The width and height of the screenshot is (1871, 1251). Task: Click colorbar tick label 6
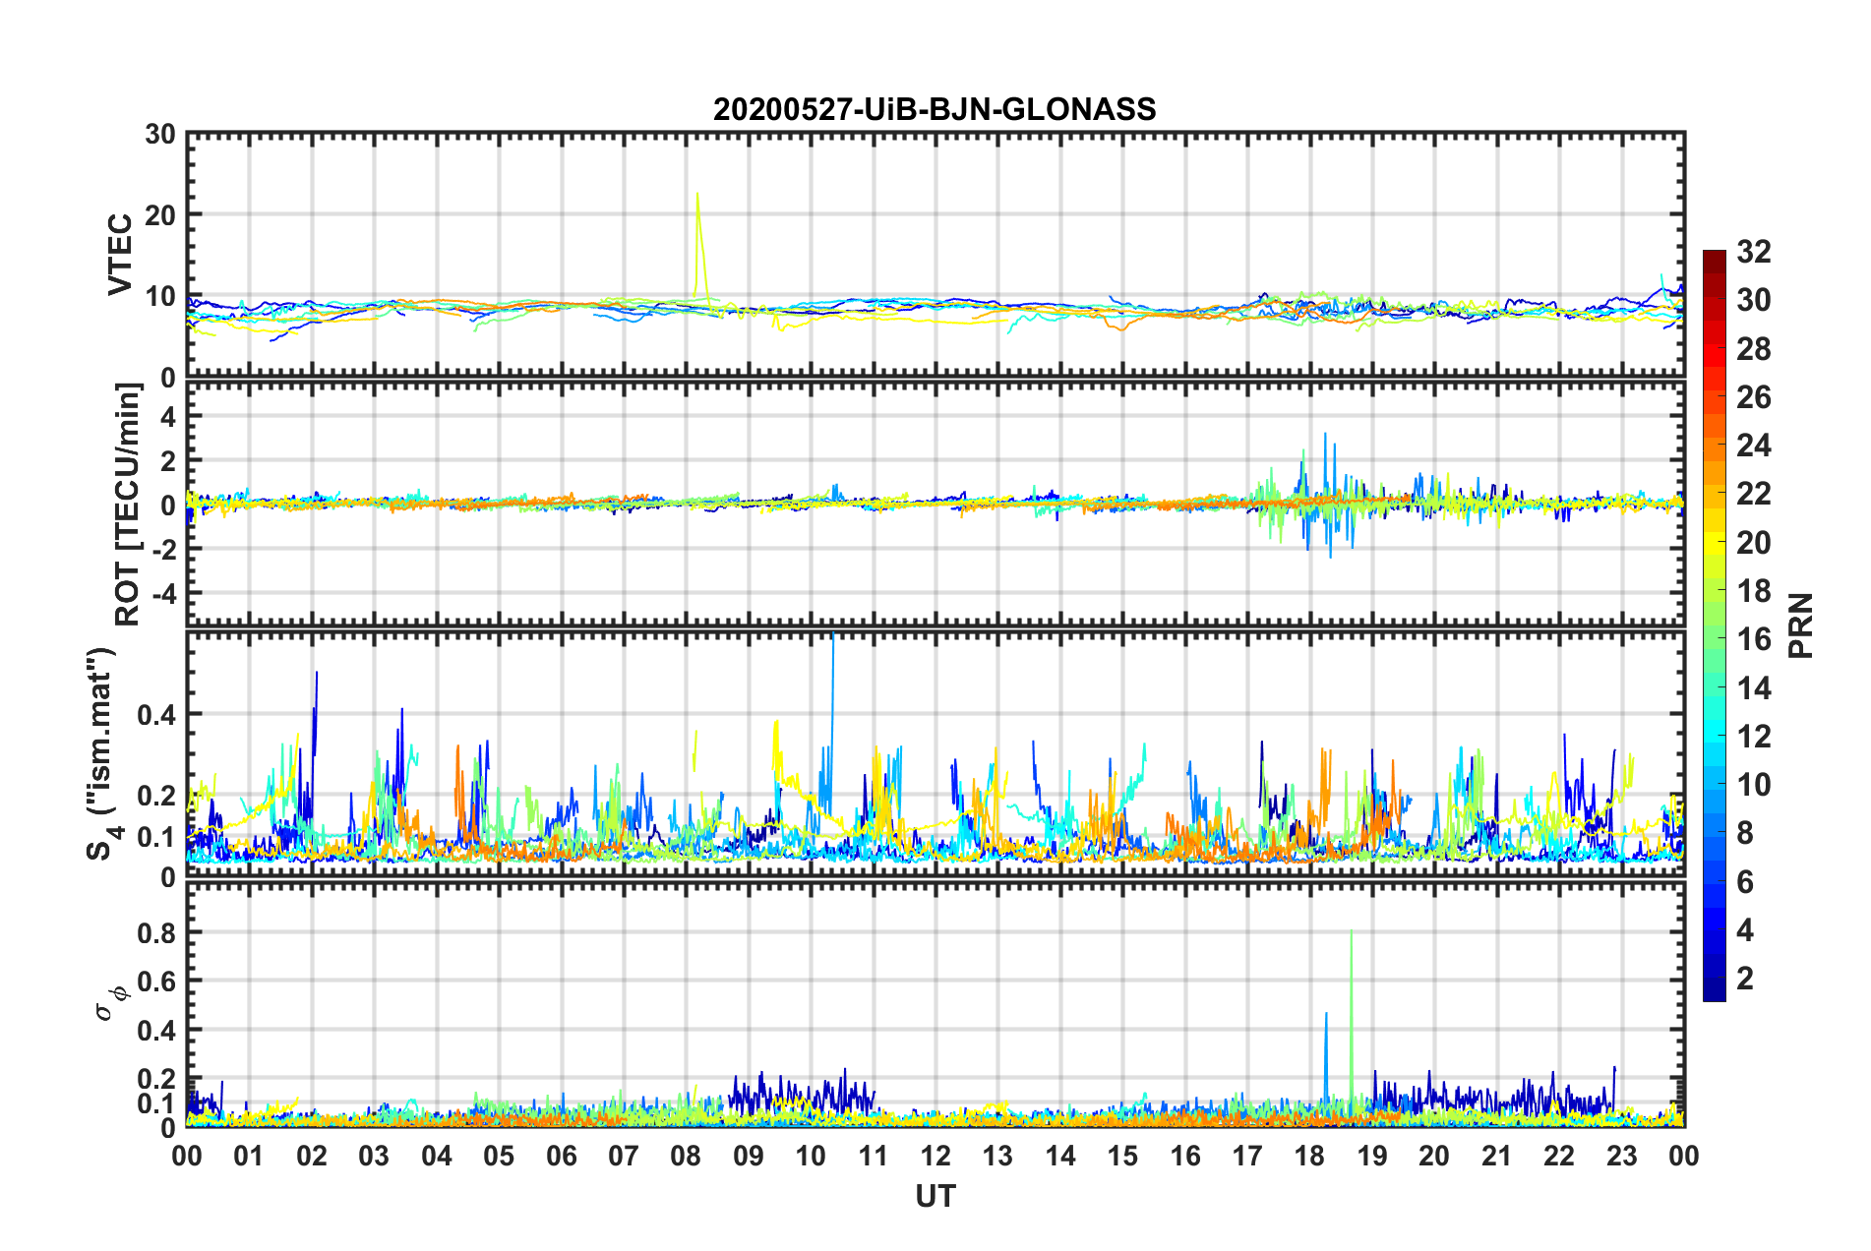coord(1745,882)
